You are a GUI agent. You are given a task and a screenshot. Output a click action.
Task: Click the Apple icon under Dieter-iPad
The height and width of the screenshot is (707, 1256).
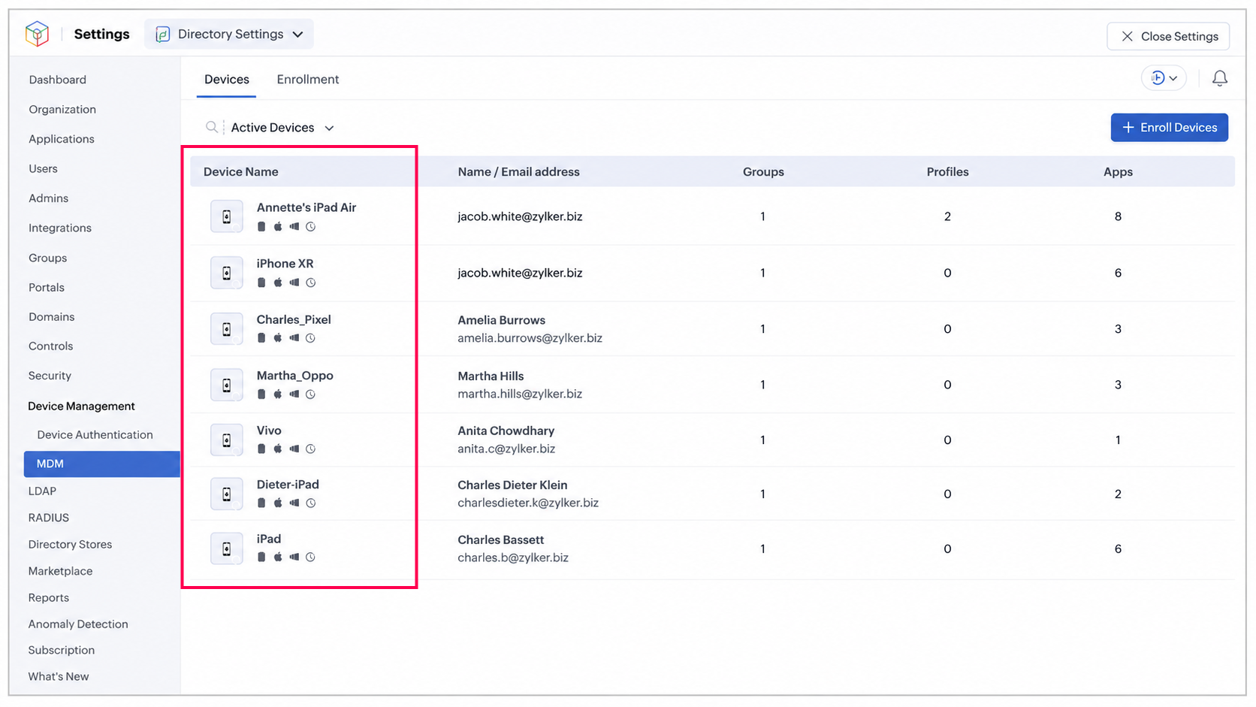[278, 503]
